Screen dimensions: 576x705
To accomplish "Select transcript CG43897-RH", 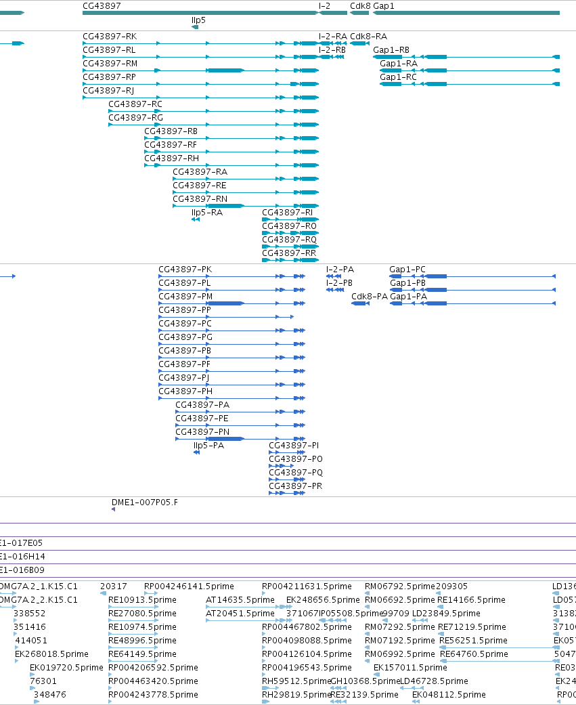I will (x=231, y=165).
